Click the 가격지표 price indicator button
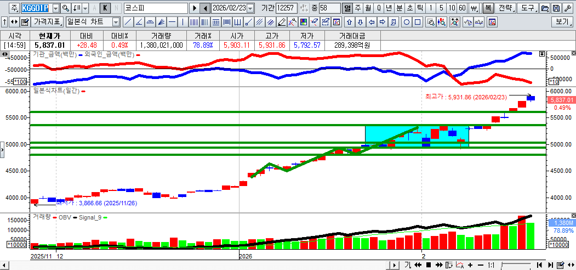The height and width of the screenshot is (270, 576). [x=47, y=22]
